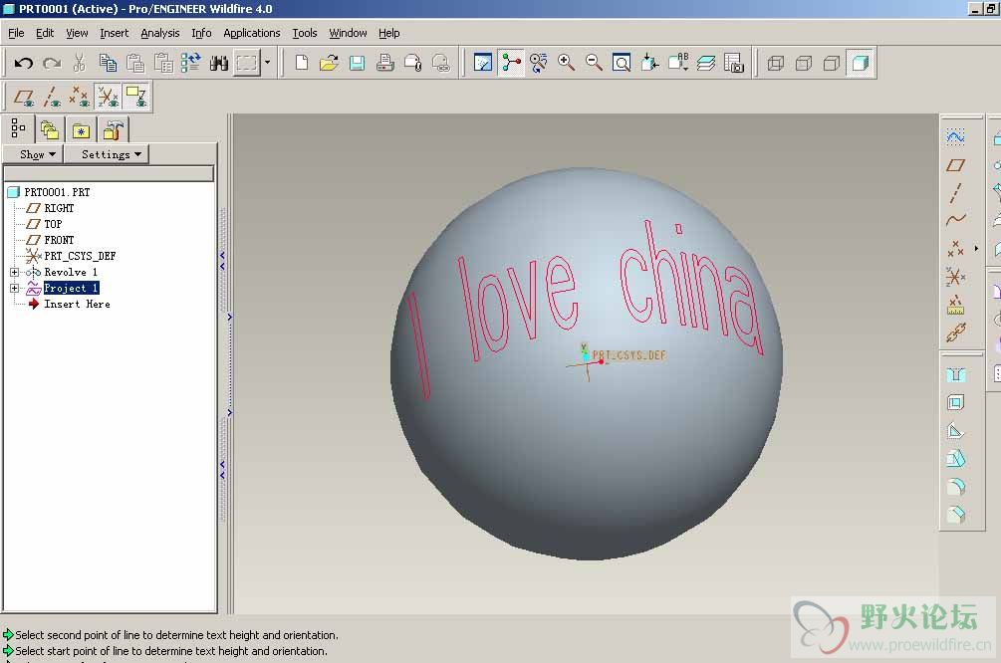Viewport: 1001px width, 663px height.
Task: Switch to the Model Tree tab
Action: click(18, 128)
